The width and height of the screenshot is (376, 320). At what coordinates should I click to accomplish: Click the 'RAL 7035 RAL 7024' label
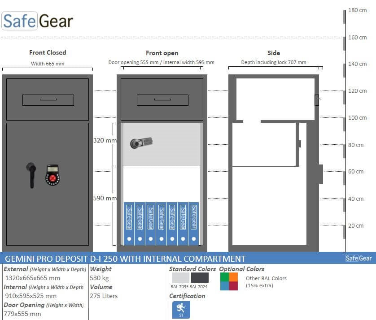click(x=189, y=286)
